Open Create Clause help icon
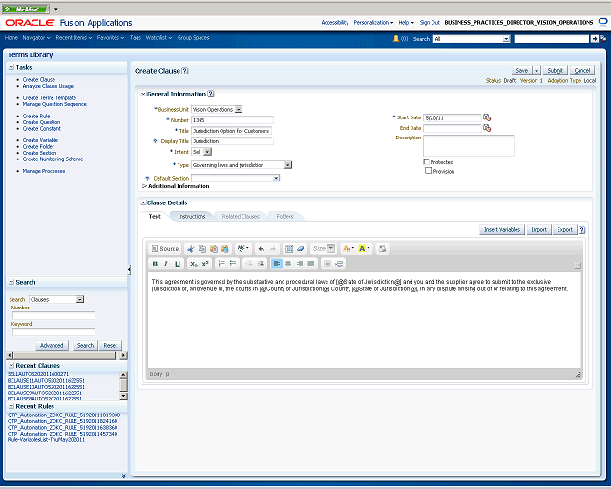This screenshot has width=611, height=489. 185,71
